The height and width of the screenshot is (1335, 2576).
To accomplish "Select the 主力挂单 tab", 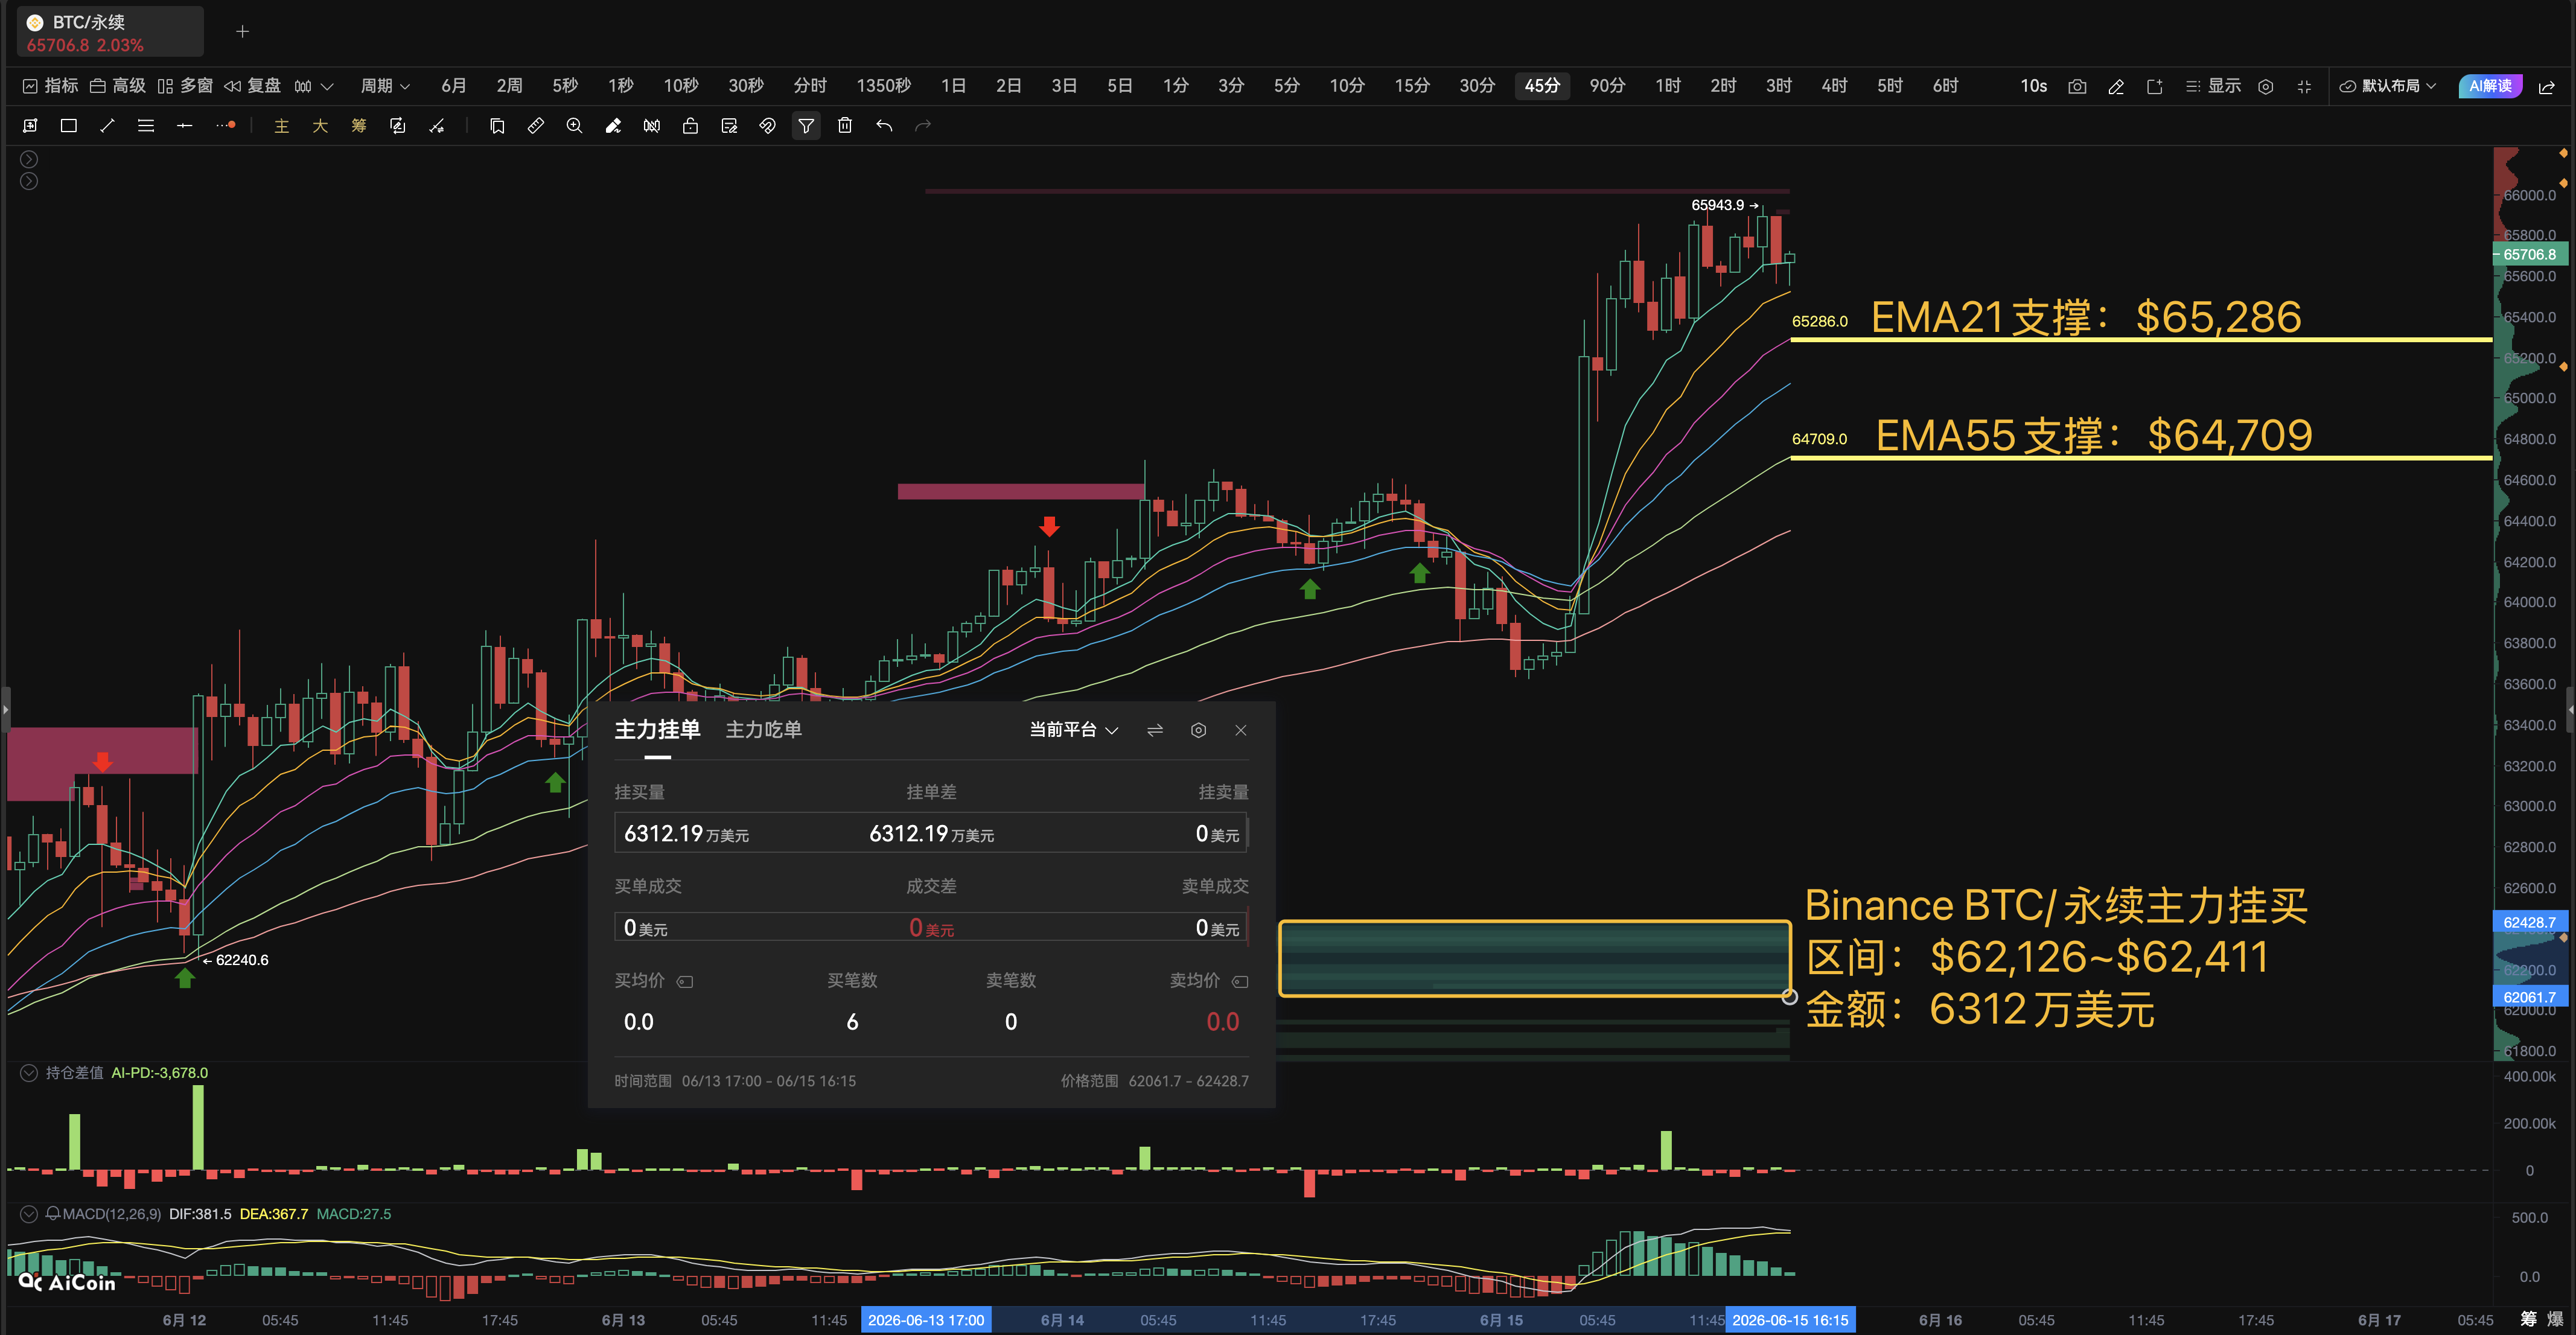I will click(657, 731).
